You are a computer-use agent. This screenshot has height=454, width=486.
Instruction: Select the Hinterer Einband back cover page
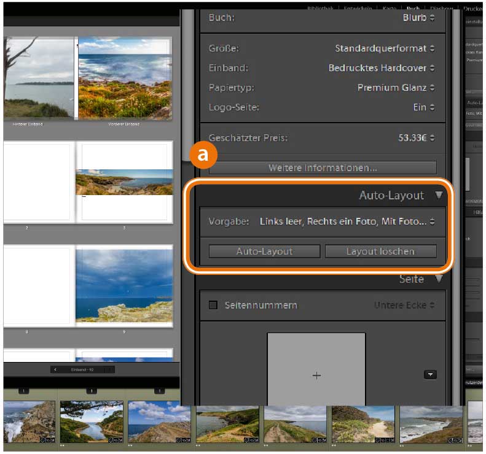pos(39,78)
